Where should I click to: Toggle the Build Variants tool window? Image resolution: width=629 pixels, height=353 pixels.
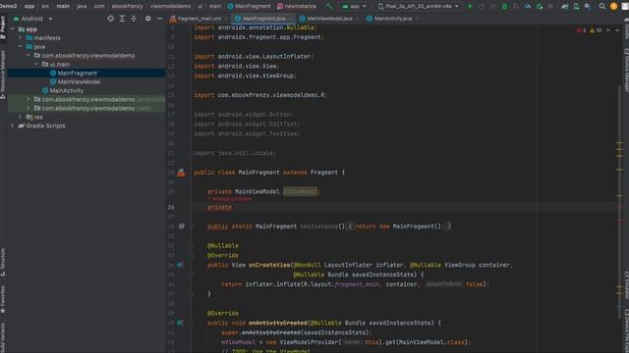pos(3,337)
